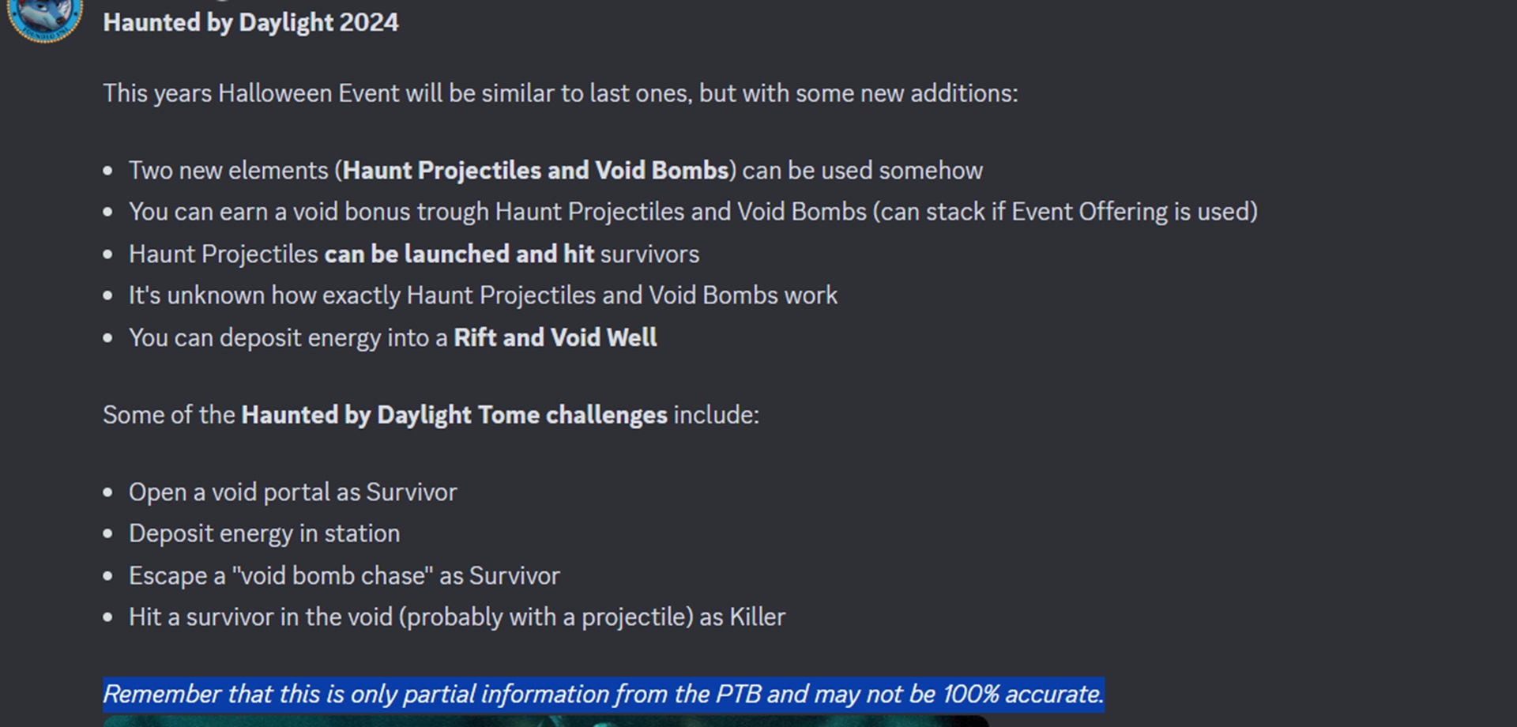Viewport: 1517px width, 727px height.
Task: Click the 'Hit a survivor in the void' bullet
Action: coord(457,617)
